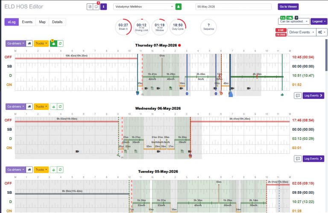This screenshot has width=328, height=213.
Task: Click upload icon for Wednesday 06-May
Action: point(53,106)
